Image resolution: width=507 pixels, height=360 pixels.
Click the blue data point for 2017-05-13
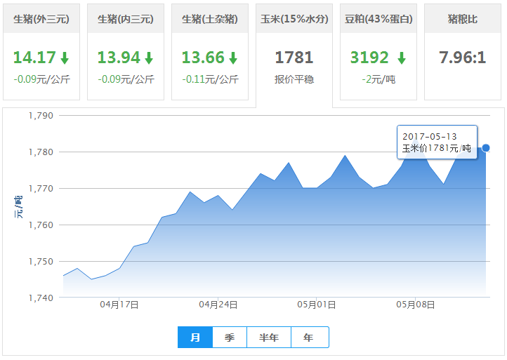486,148
